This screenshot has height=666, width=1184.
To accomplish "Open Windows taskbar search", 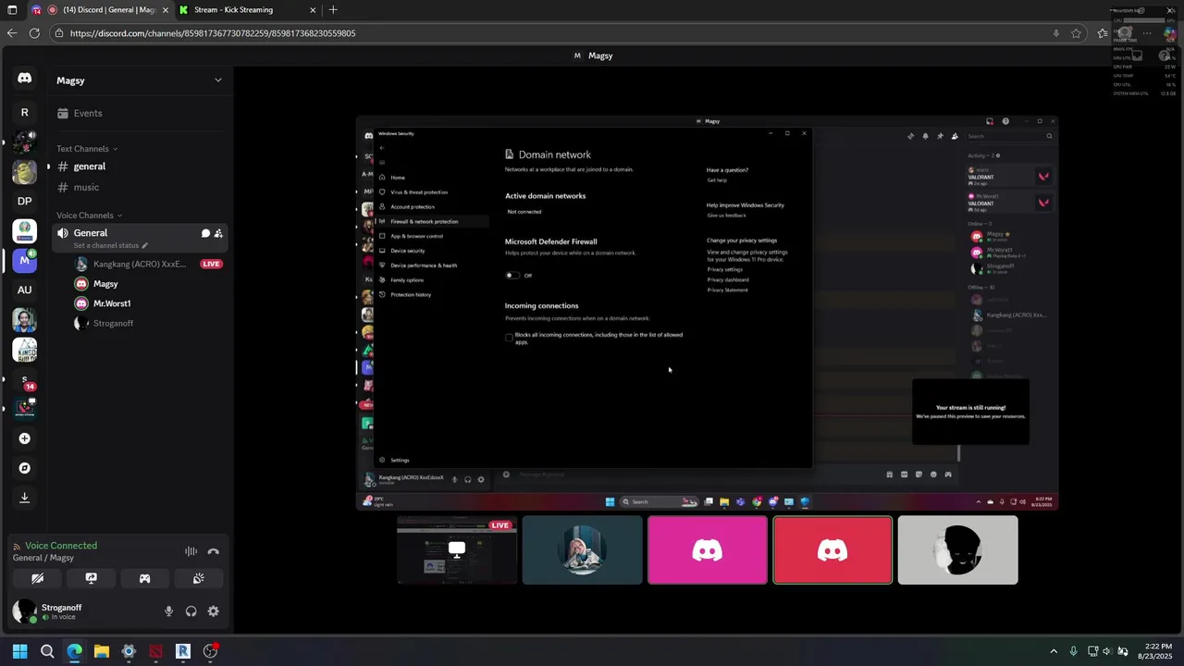I will pyautogui.click(x=47, y=651).
